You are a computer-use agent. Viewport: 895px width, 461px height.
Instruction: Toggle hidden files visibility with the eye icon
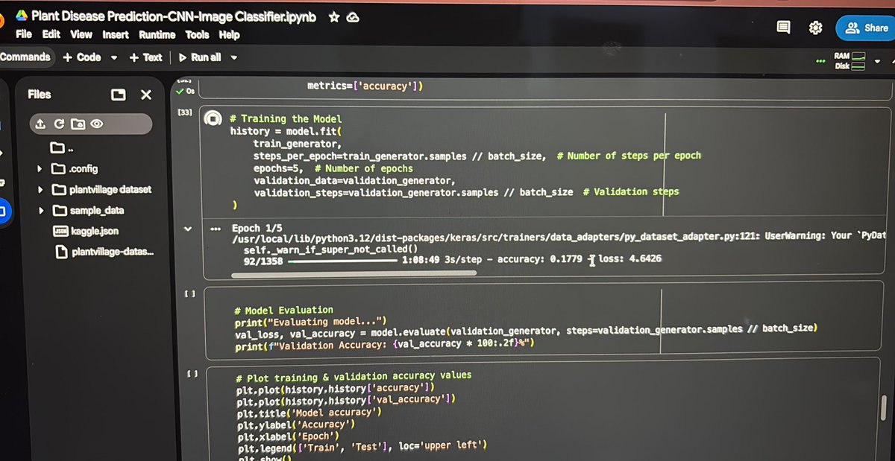[x=95, y=124]
